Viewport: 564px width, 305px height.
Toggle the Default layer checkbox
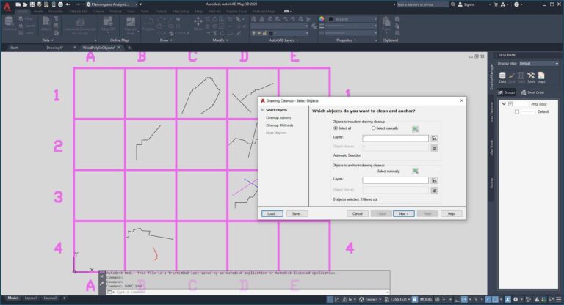517,111
